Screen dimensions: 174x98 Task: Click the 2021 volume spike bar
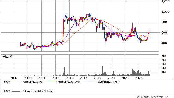pos(112,66)
